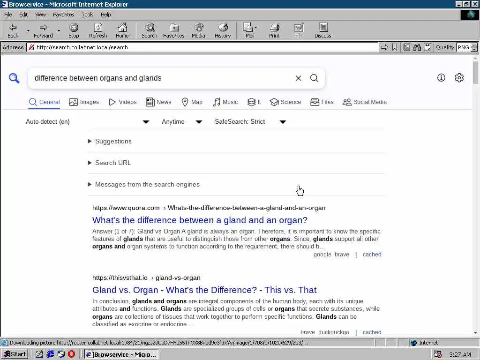Open the Favorites toolbar pane

(x=174, y=30)
